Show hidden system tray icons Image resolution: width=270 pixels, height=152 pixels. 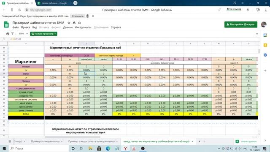click(219, 148)
